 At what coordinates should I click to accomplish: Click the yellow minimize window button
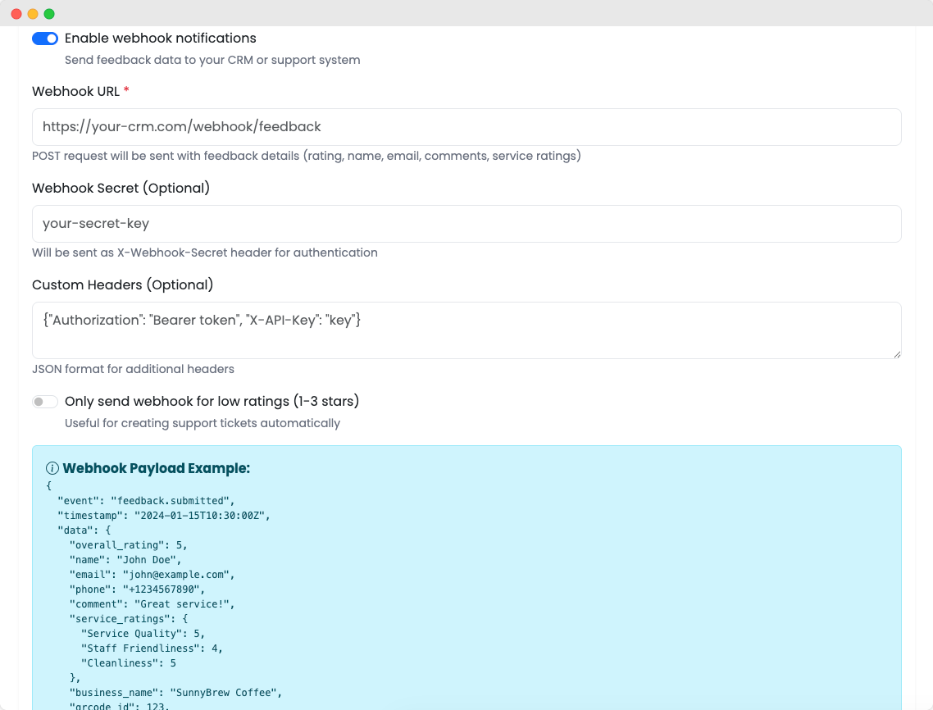(33, 14)
